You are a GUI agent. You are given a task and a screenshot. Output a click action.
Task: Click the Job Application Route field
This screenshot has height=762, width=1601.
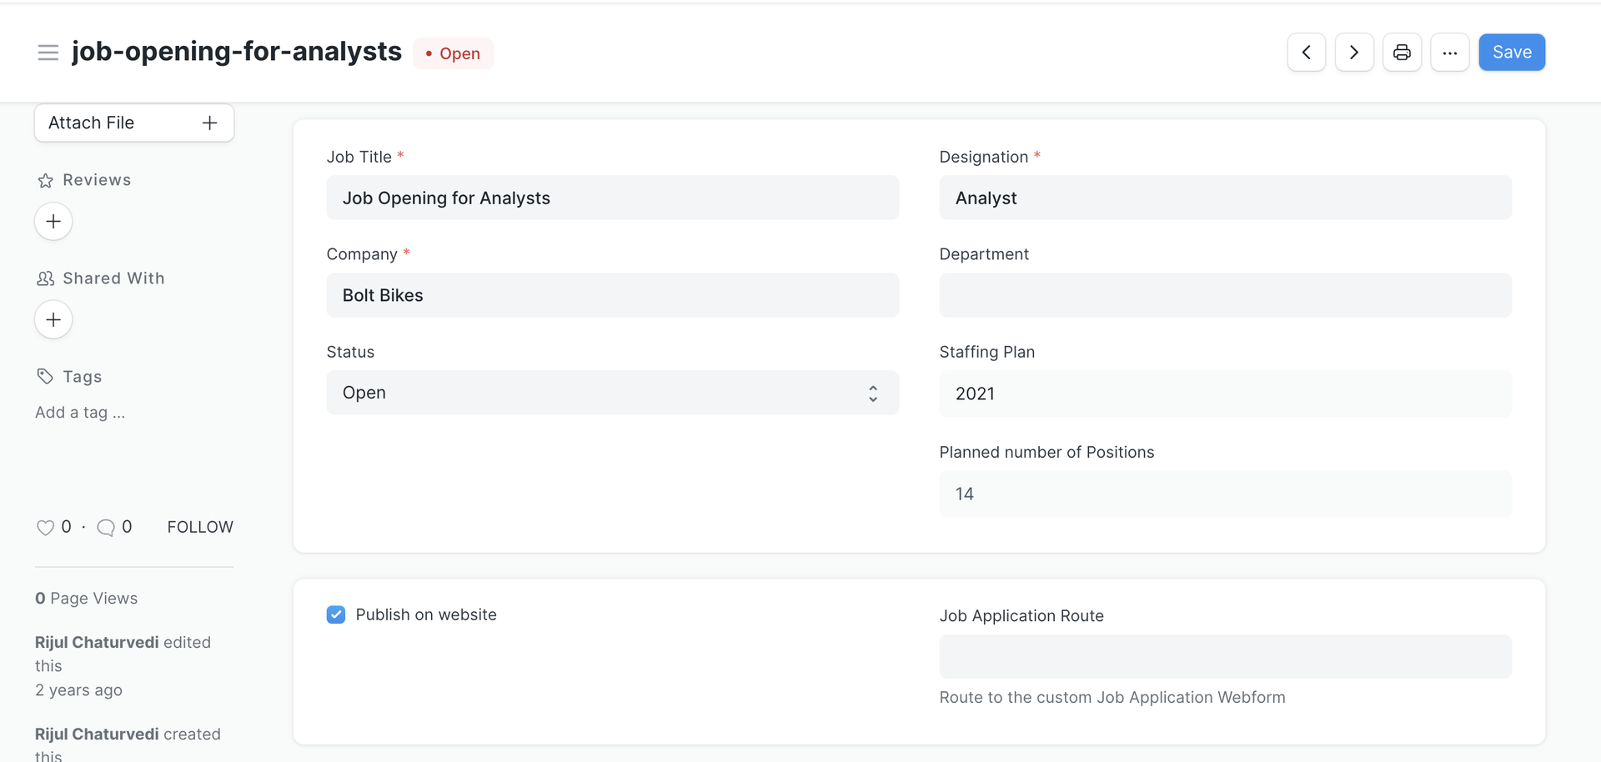(x=1224, y=657)
